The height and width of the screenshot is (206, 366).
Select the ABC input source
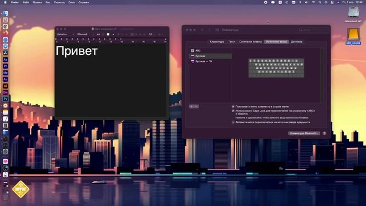click(x=210, y=51)
